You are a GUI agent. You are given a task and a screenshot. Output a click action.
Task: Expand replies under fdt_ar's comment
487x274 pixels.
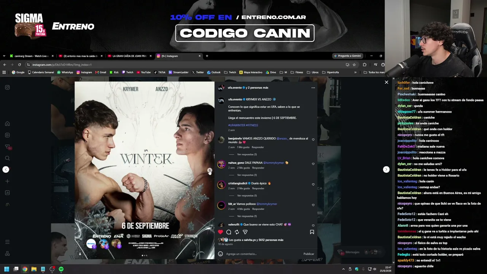click(x=247, y=216)
